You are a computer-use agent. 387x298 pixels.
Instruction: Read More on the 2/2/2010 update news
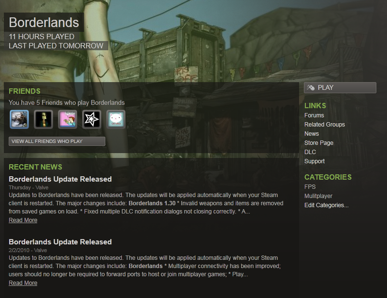point(23,283)
